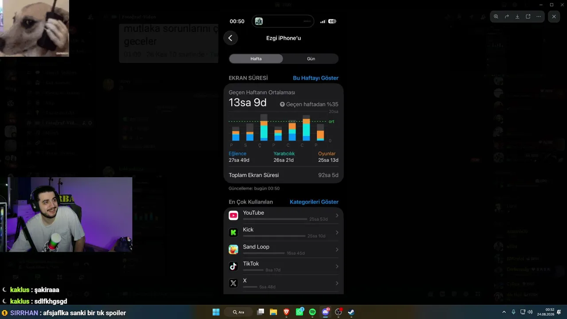Select the Hafta tab
The image size is (567, 319).
point(256,58)
